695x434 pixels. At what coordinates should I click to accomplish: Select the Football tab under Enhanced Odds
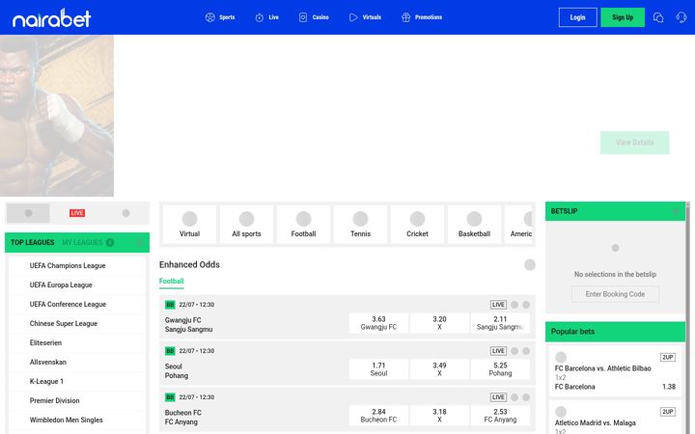[172, 282]
